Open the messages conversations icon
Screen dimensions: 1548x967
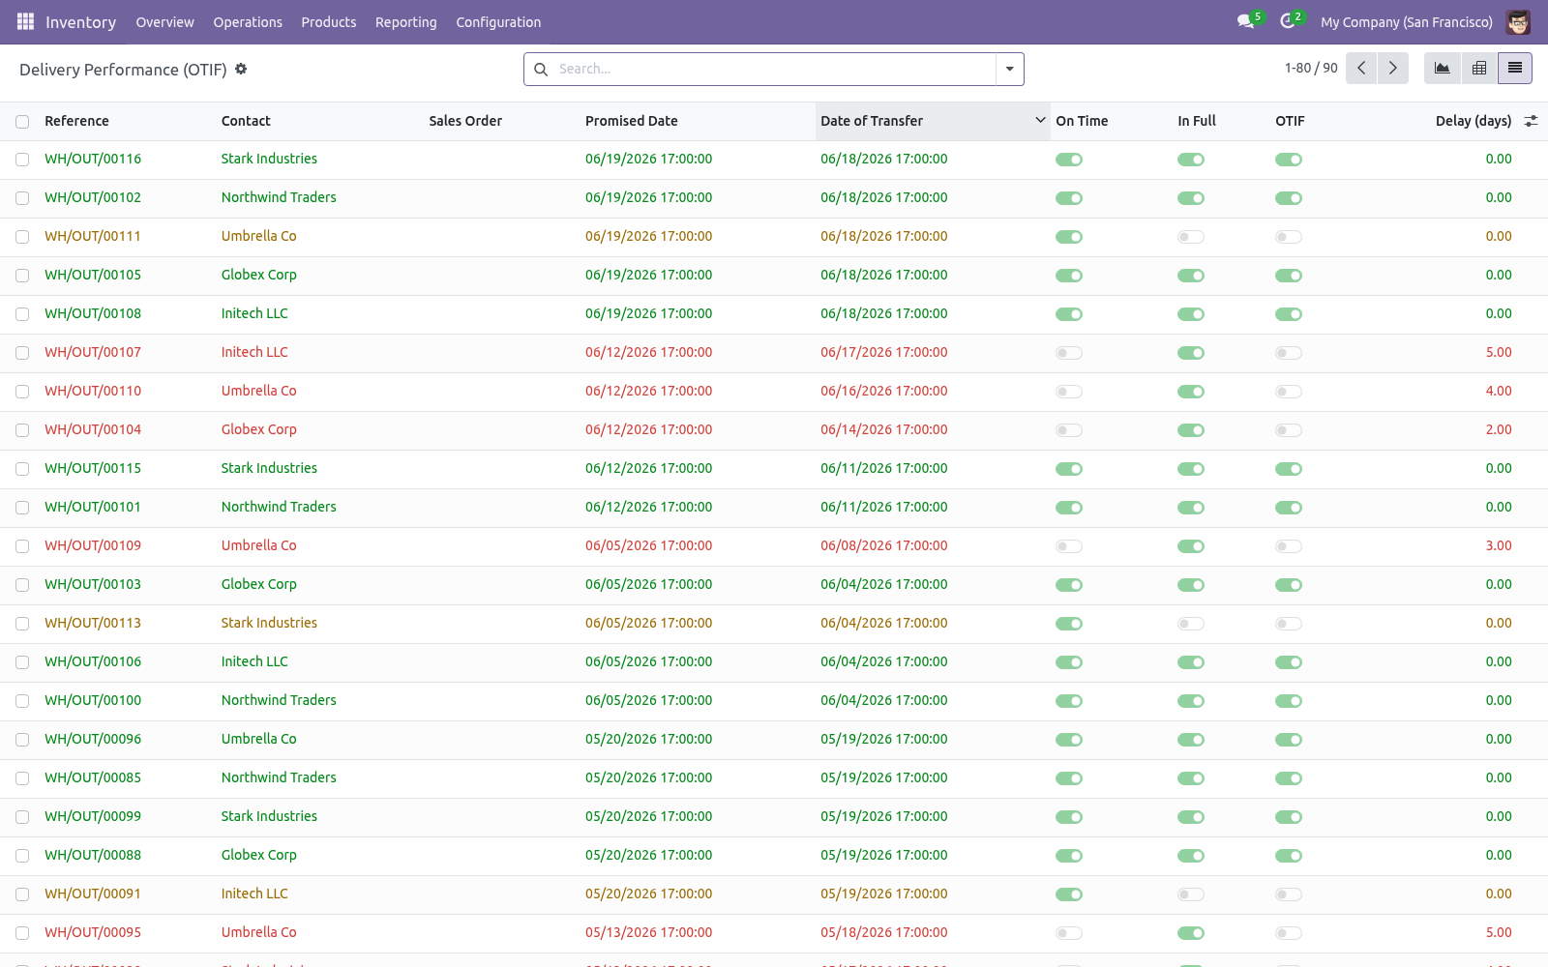[1246, 21]
